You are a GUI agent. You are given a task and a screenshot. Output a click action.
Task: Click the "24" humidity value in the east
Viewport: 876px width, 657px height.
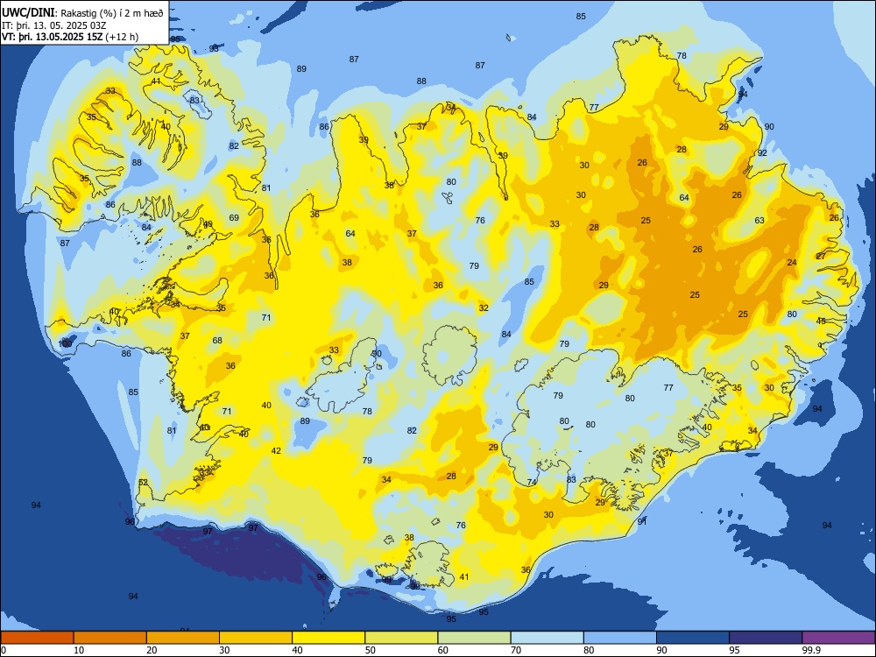pyautogui.click(x=792, y=263)
